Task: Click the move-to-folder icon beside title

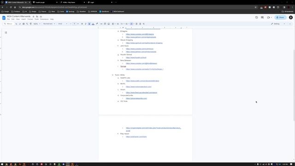Action: coord(37,17)
